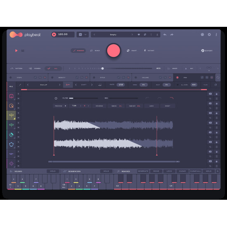Disable the red PAN toggle circle
Screen dimensions: 227x227
click(177, 78)
